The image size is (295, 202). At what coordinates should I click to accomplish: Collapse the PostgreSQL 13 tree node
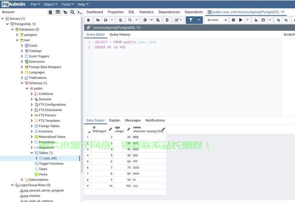click(7, 24)
